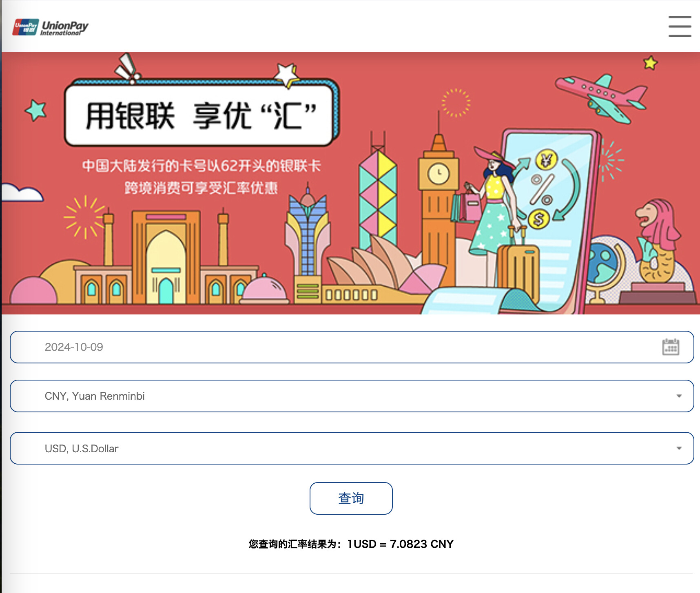The height and width of the screenshot is (593, 700).
Task: Expand the arrow beside USD, U.S.Dollar
Action: (679, 448)
